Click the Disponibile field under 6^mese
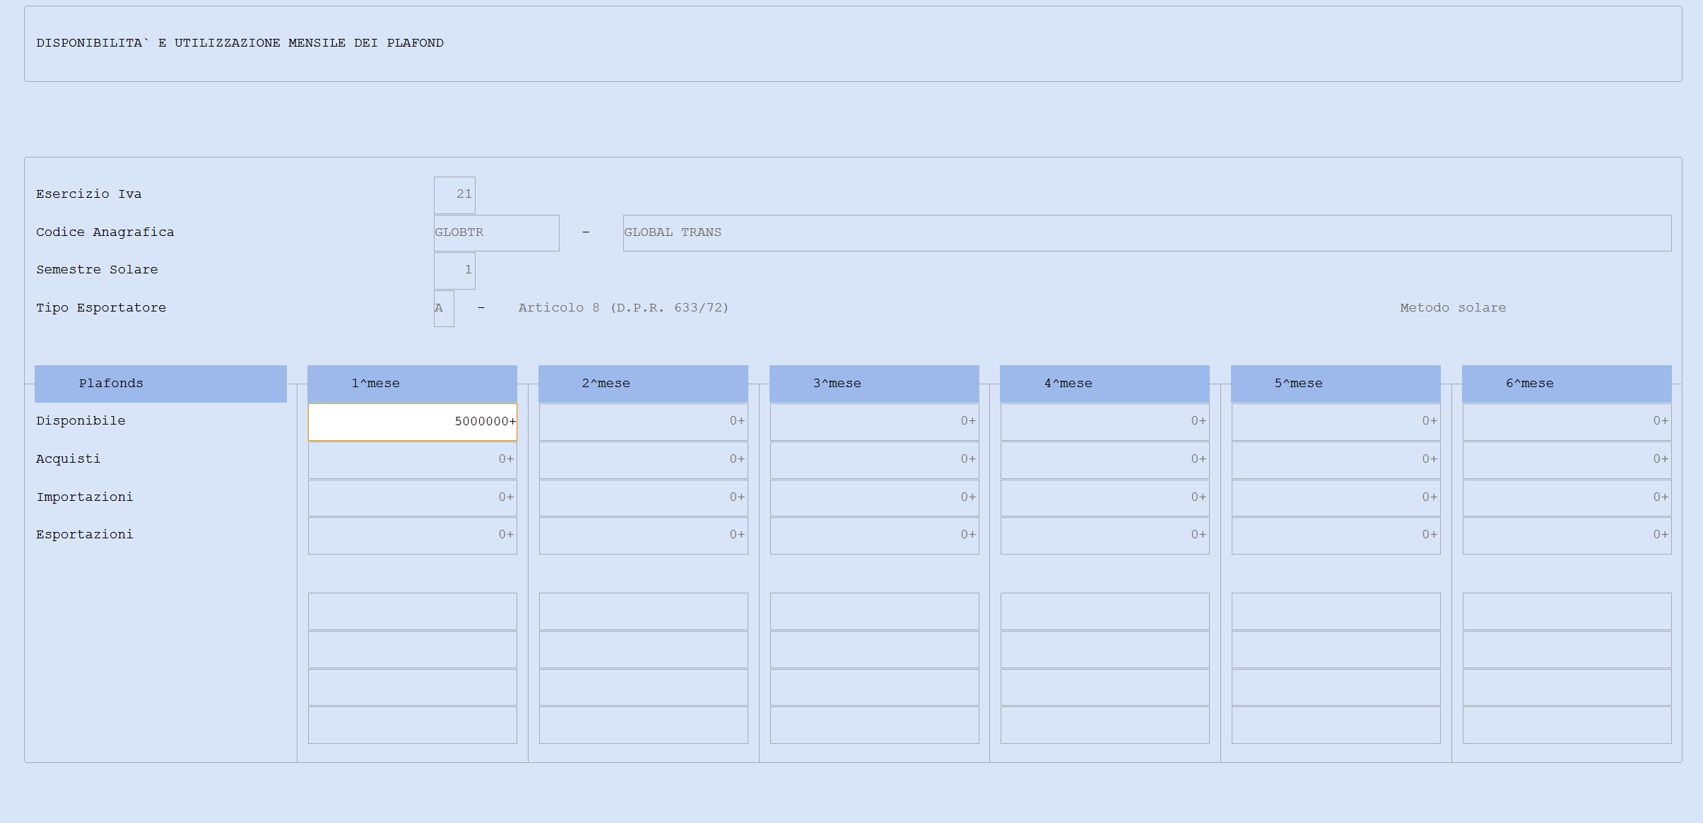The image size is (1703, 823). (1567, 422)
